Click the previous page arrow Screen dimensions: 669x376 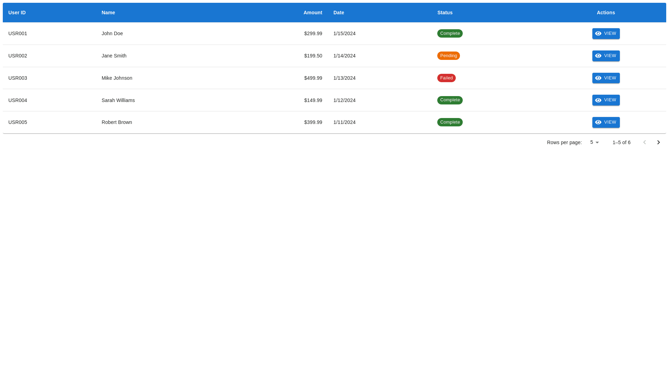[644, 142]
